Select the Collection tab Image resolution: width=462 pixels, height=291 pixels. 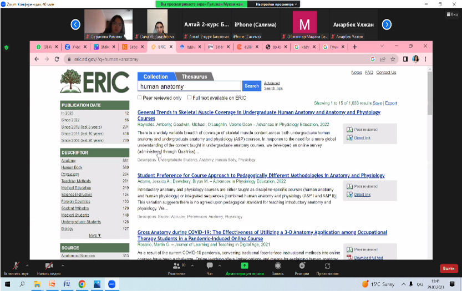pos(155,77)
